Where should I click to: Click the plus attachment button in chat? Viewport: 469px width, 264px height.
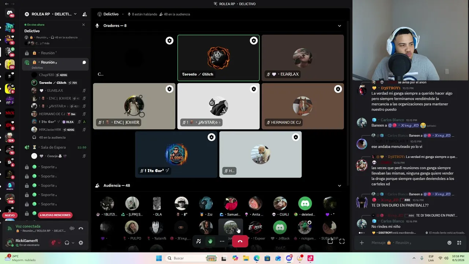coord(362,243)
